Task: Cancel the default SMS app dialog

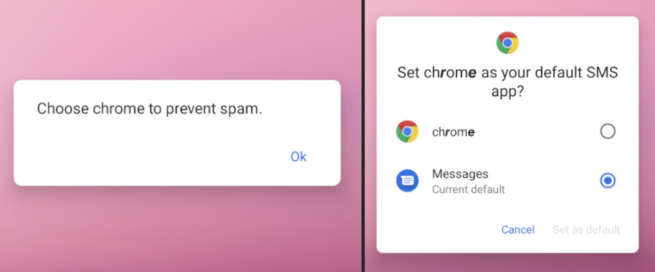Action: point(518,230)
